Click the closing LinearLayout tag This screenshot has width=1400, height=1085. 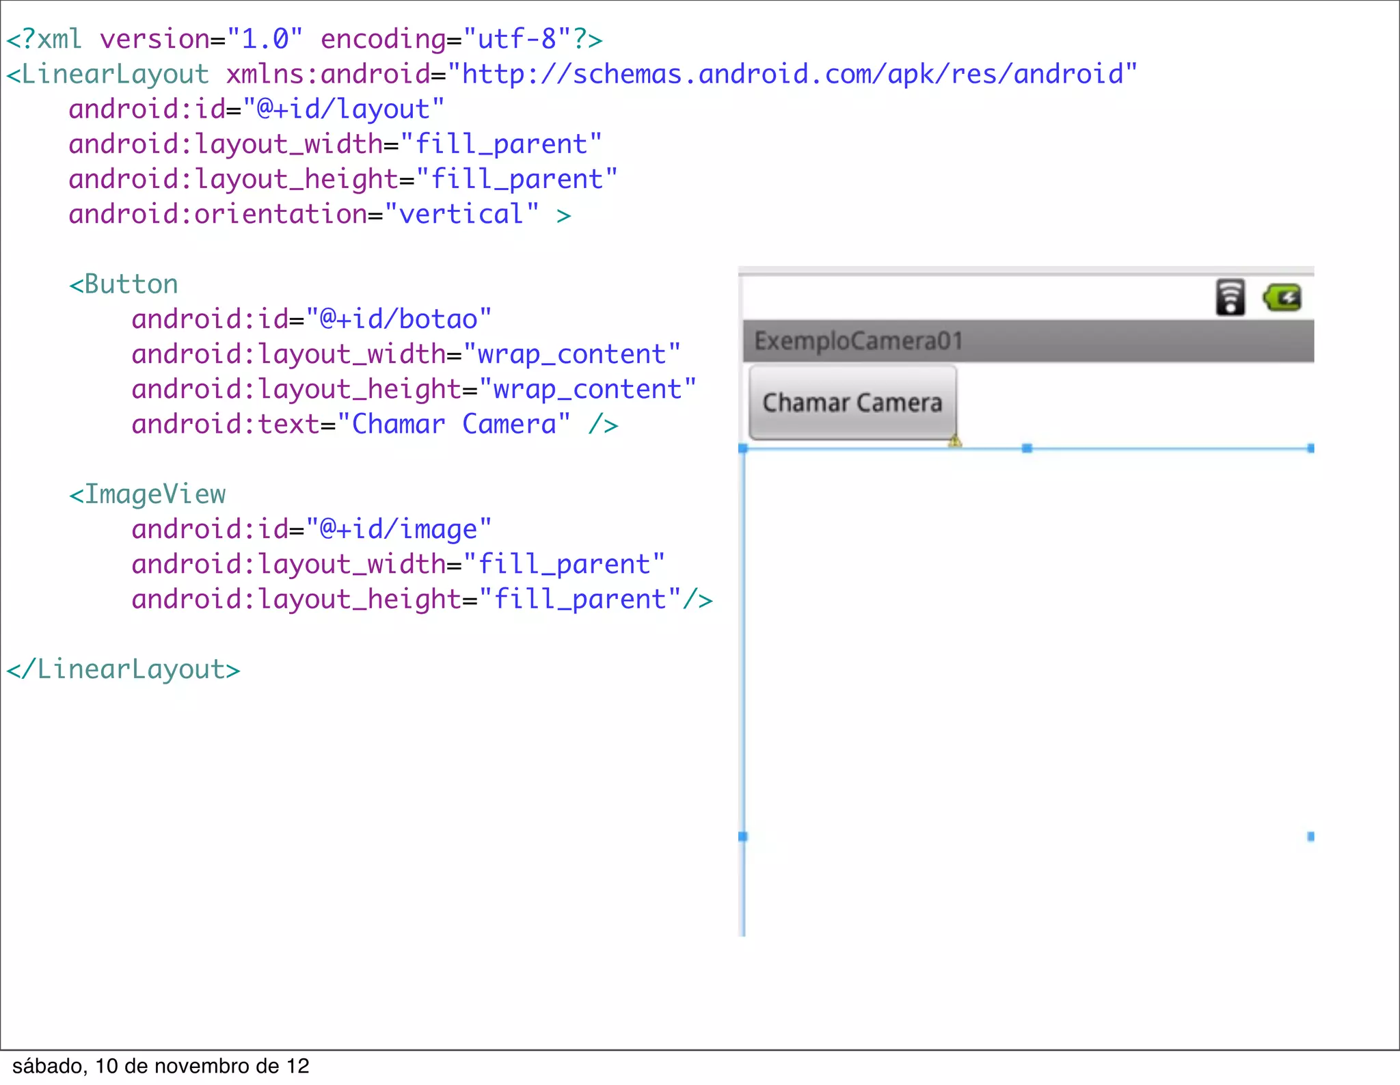(123, 669)
